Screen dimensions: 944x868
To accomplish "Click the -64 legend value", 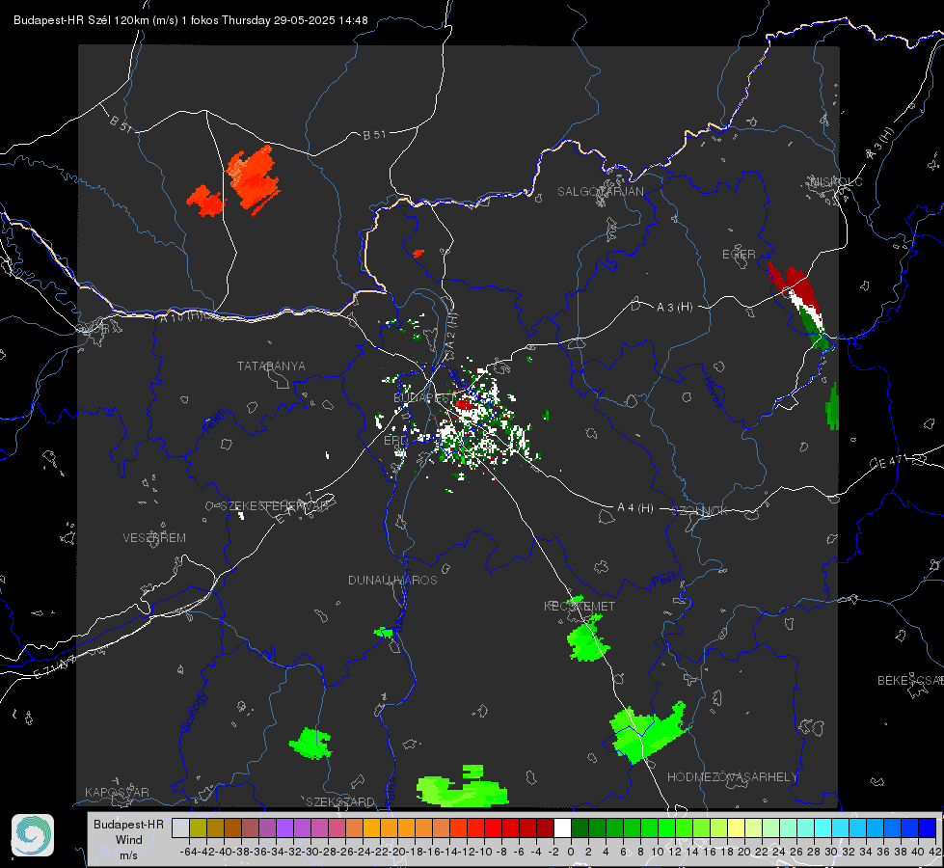I will tap(188, 852).
